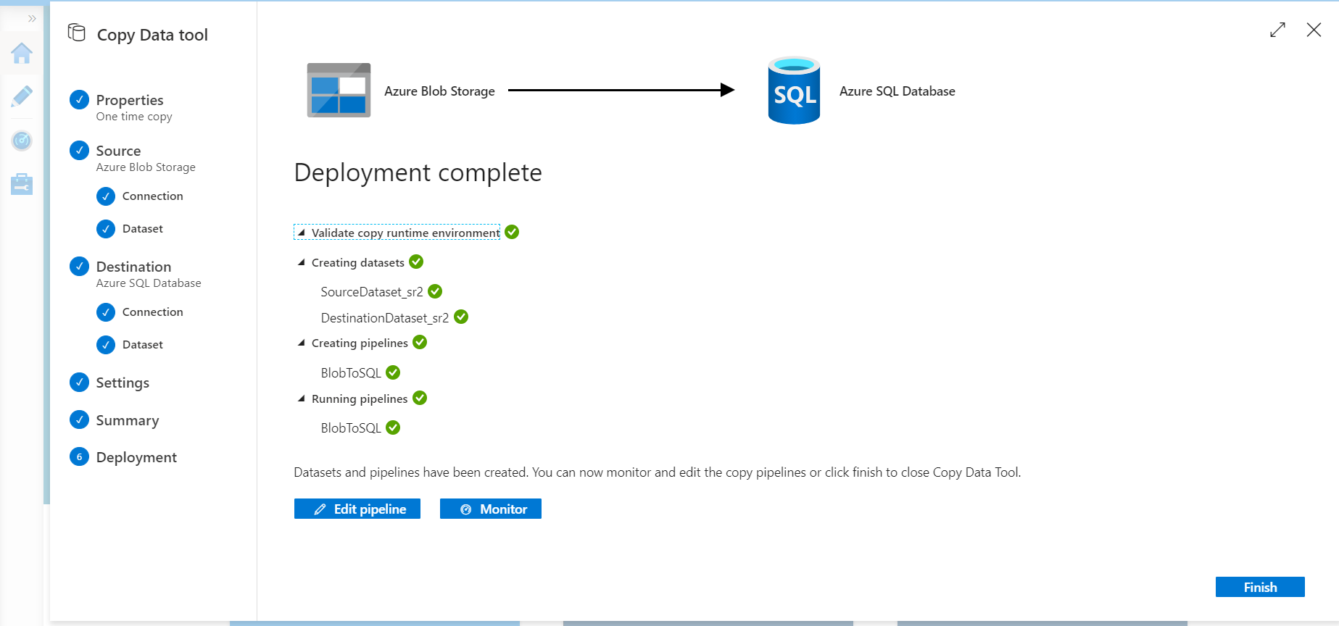Click the Settings step checkmark icon
Screen dimensions: 1339x626
pyautogui.click(x=79, y=382)
